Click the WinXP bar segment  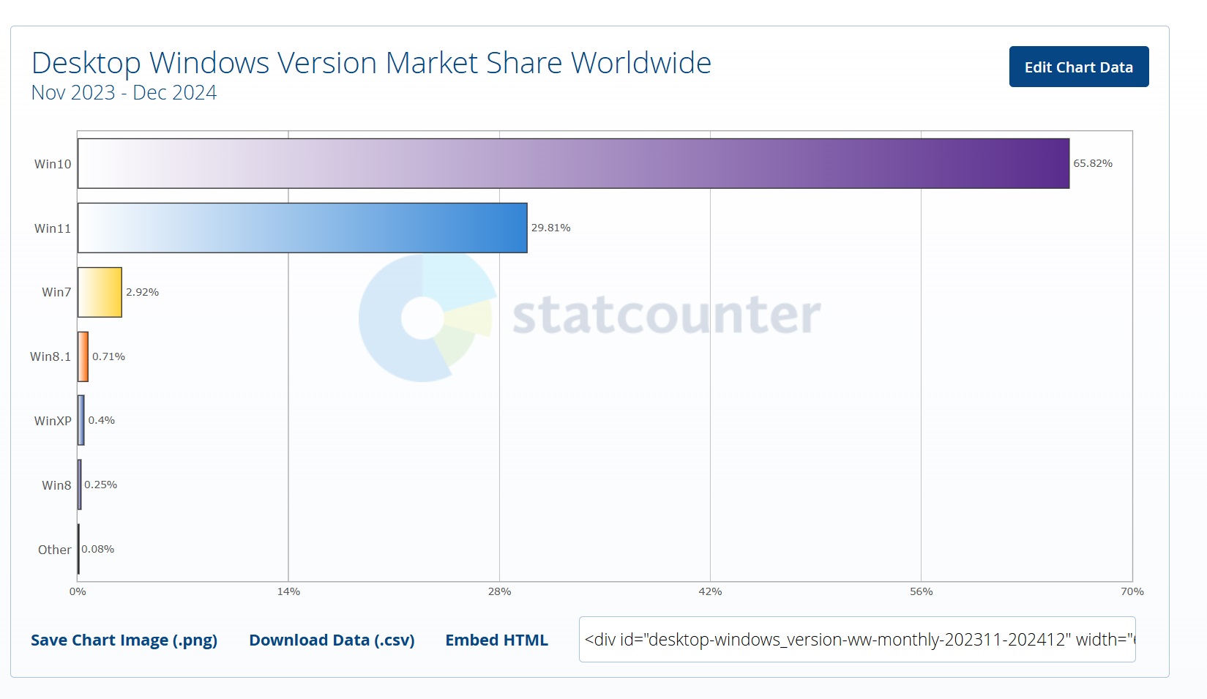81,420
